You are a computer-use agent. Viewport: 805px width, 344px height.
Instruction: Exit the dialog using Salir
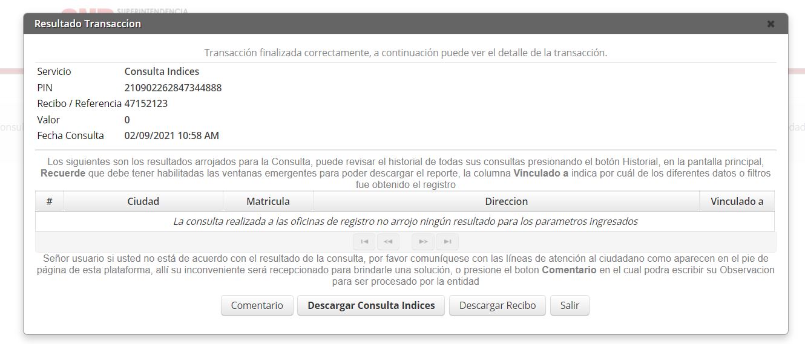pyautogui.click(x=570, y=305)
